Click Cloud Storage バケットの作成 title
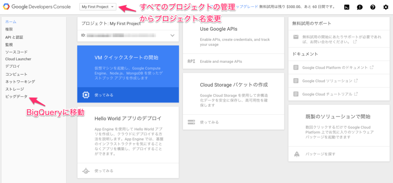The image size is (393, 183). point(234,85)
